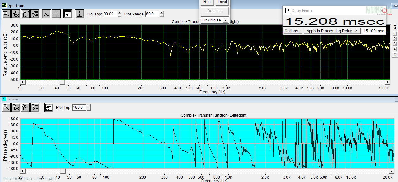Viewport: 398px width, 182px height.
Task: Click the Delay Finder title text
Action: pyautogui.click(x=302, y=10)
